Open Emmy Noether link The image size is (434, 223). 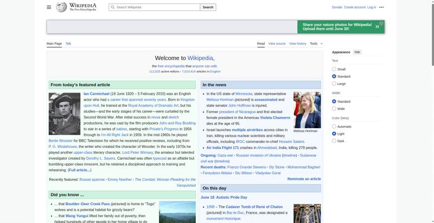(x=119, y=179)
